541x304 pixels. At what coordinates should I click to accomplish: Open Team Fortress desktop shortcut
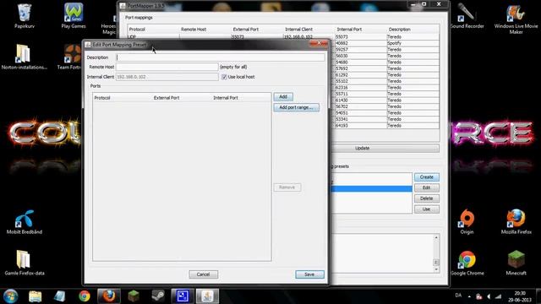(x=70, y=57)
